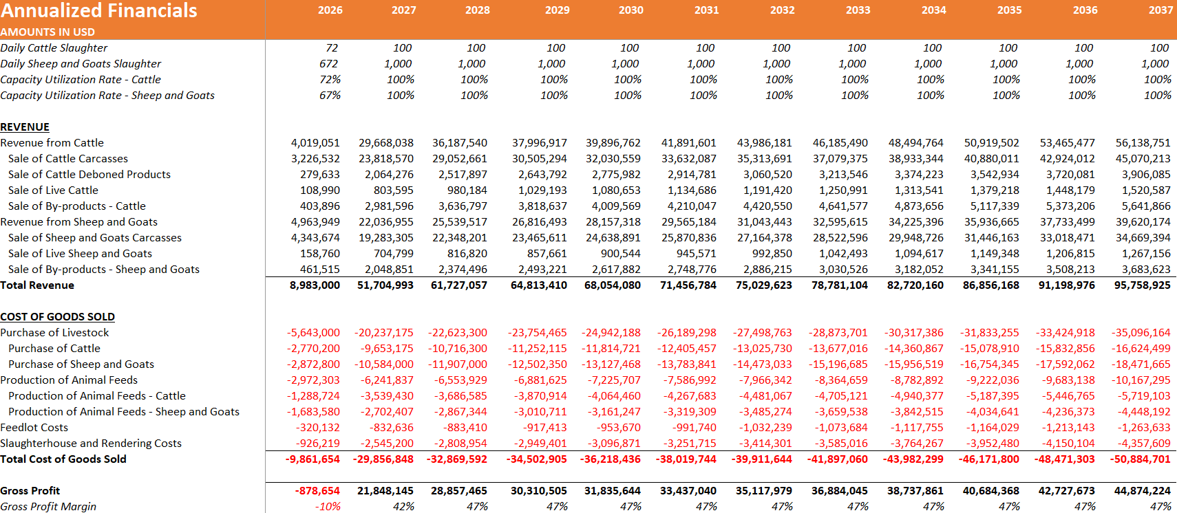Select Sale of By-products - Cattle label

[x=77, y=206]
